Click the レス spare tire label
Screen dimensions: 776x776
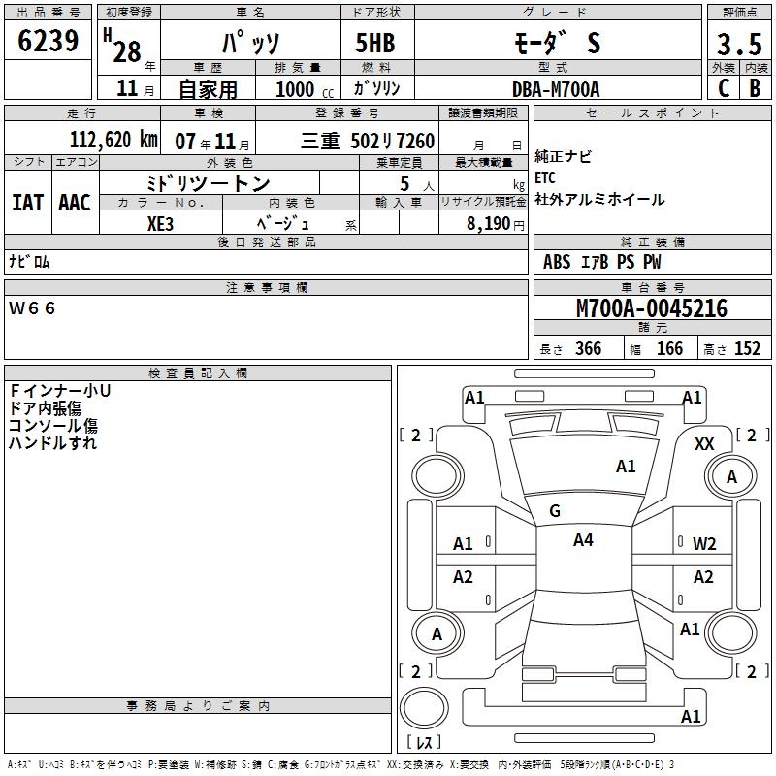[x=424, y=741]
